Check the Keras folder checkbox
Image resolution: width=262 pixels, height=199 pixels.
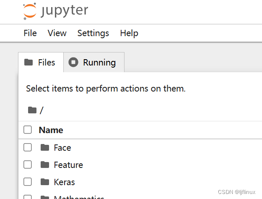coord(28,182)
